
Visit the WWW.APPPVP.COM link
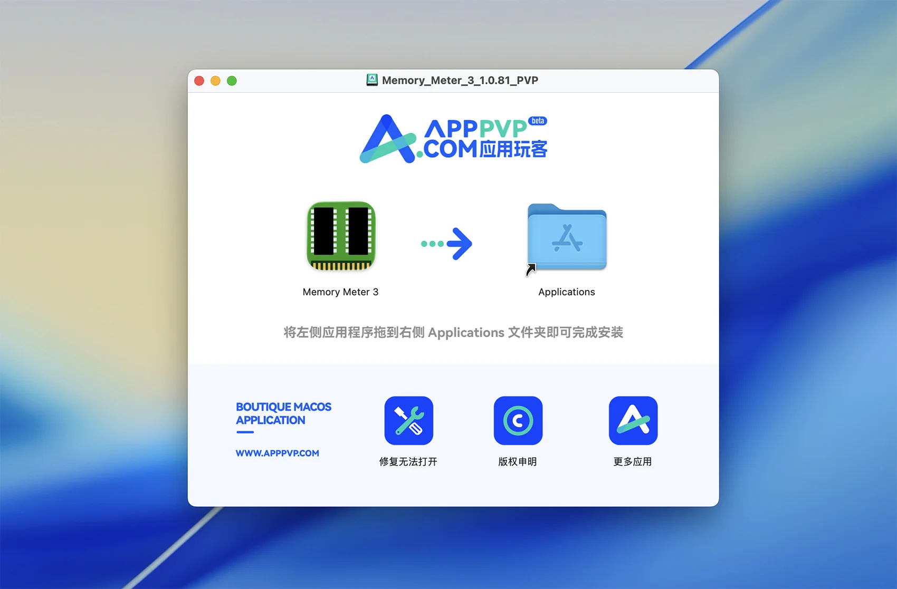[277, 453]
